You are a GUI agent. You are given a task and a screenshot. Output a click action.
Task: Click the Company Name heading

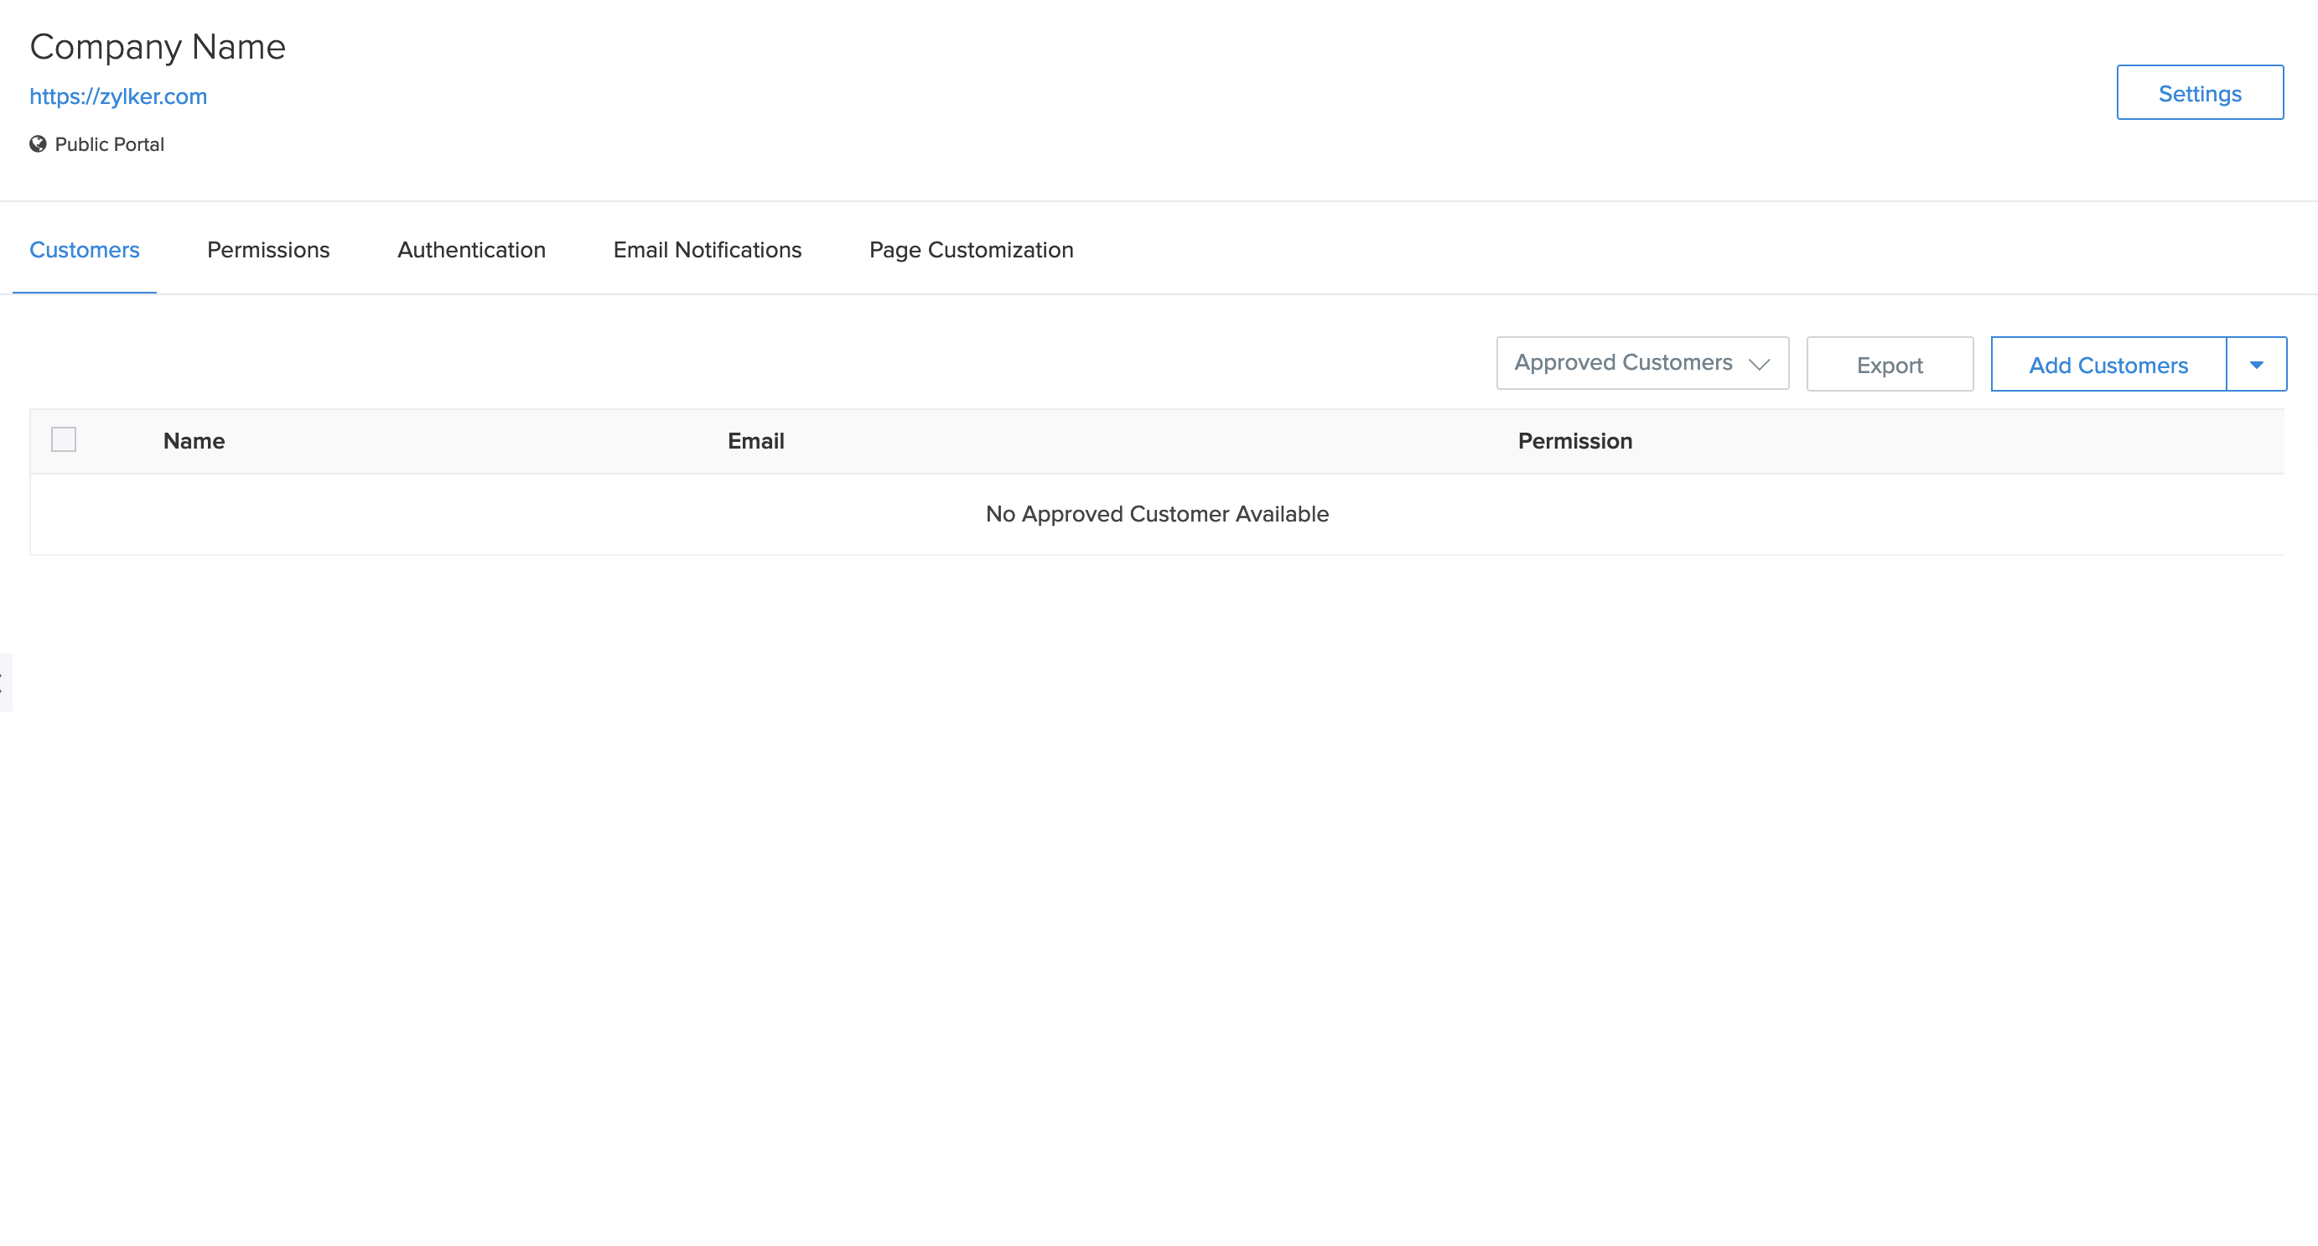tap(158, 46)
